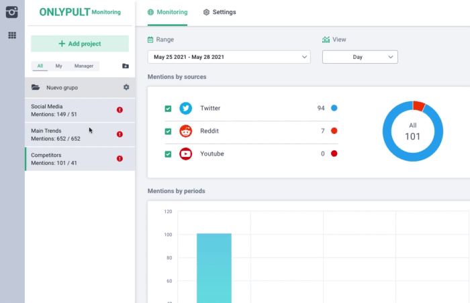Click the Twitter source icon
This screenshot has height=303, width=470.
[x=186, y=108]
